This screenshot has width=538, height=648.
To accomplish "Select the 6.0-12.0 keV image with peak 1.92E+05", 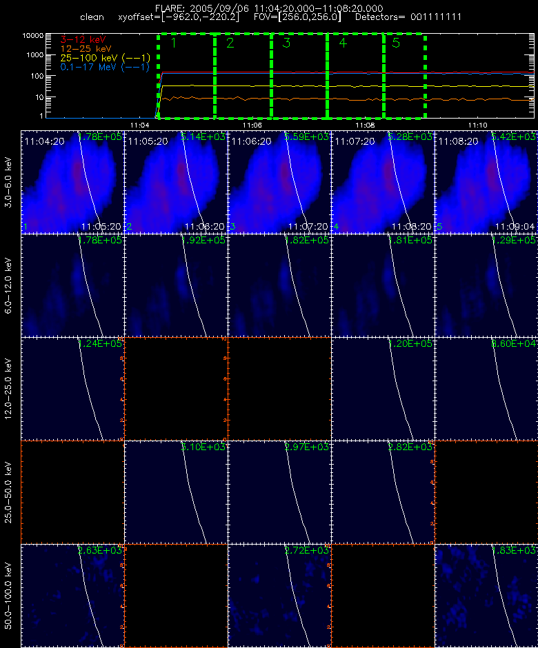I will pyautogui.click(x=176, y=285).
